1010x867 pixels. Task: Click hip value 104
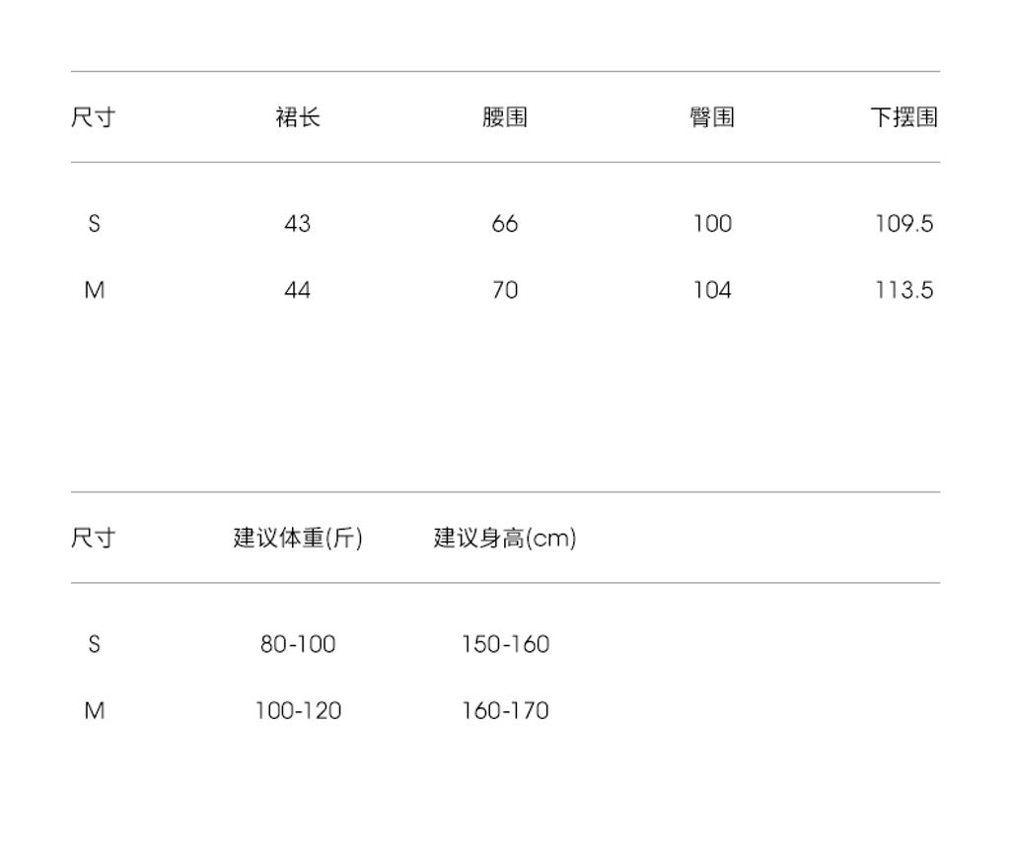(712, 290)
